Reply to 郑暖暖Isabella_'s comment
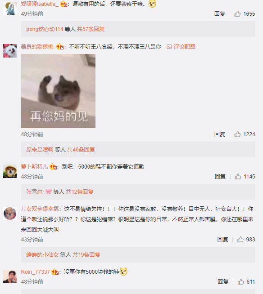263x294 pixels. pos(220,13)
